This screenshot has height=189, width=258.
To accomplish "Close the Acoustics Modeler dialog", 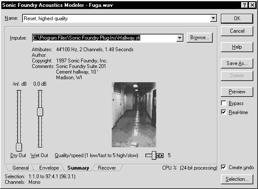I will pos(252,5).
